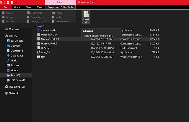The height and width of the screenshot is (122, 189).
Task: Click the test batch file icon
Action: click(39, 57)
